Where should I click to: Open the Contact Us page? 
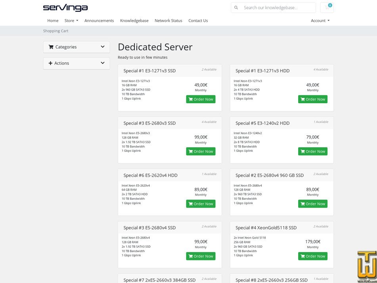(x=198, y=20)
